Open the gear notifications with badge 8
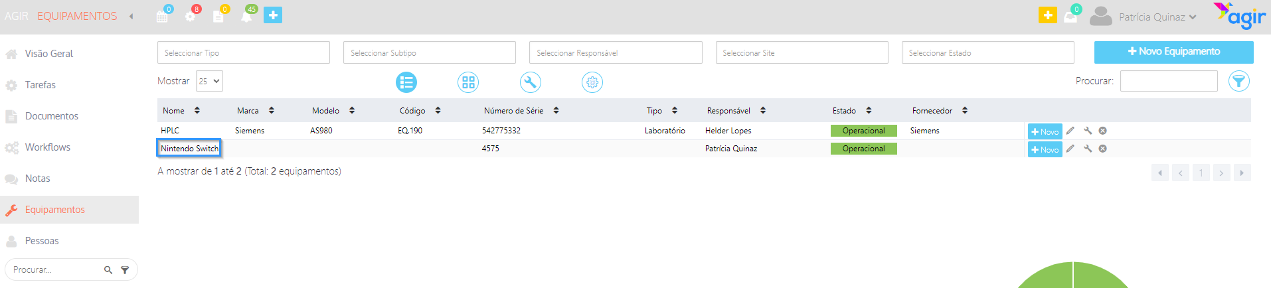This screenshot has height=288, width=1271. [191, 15]
